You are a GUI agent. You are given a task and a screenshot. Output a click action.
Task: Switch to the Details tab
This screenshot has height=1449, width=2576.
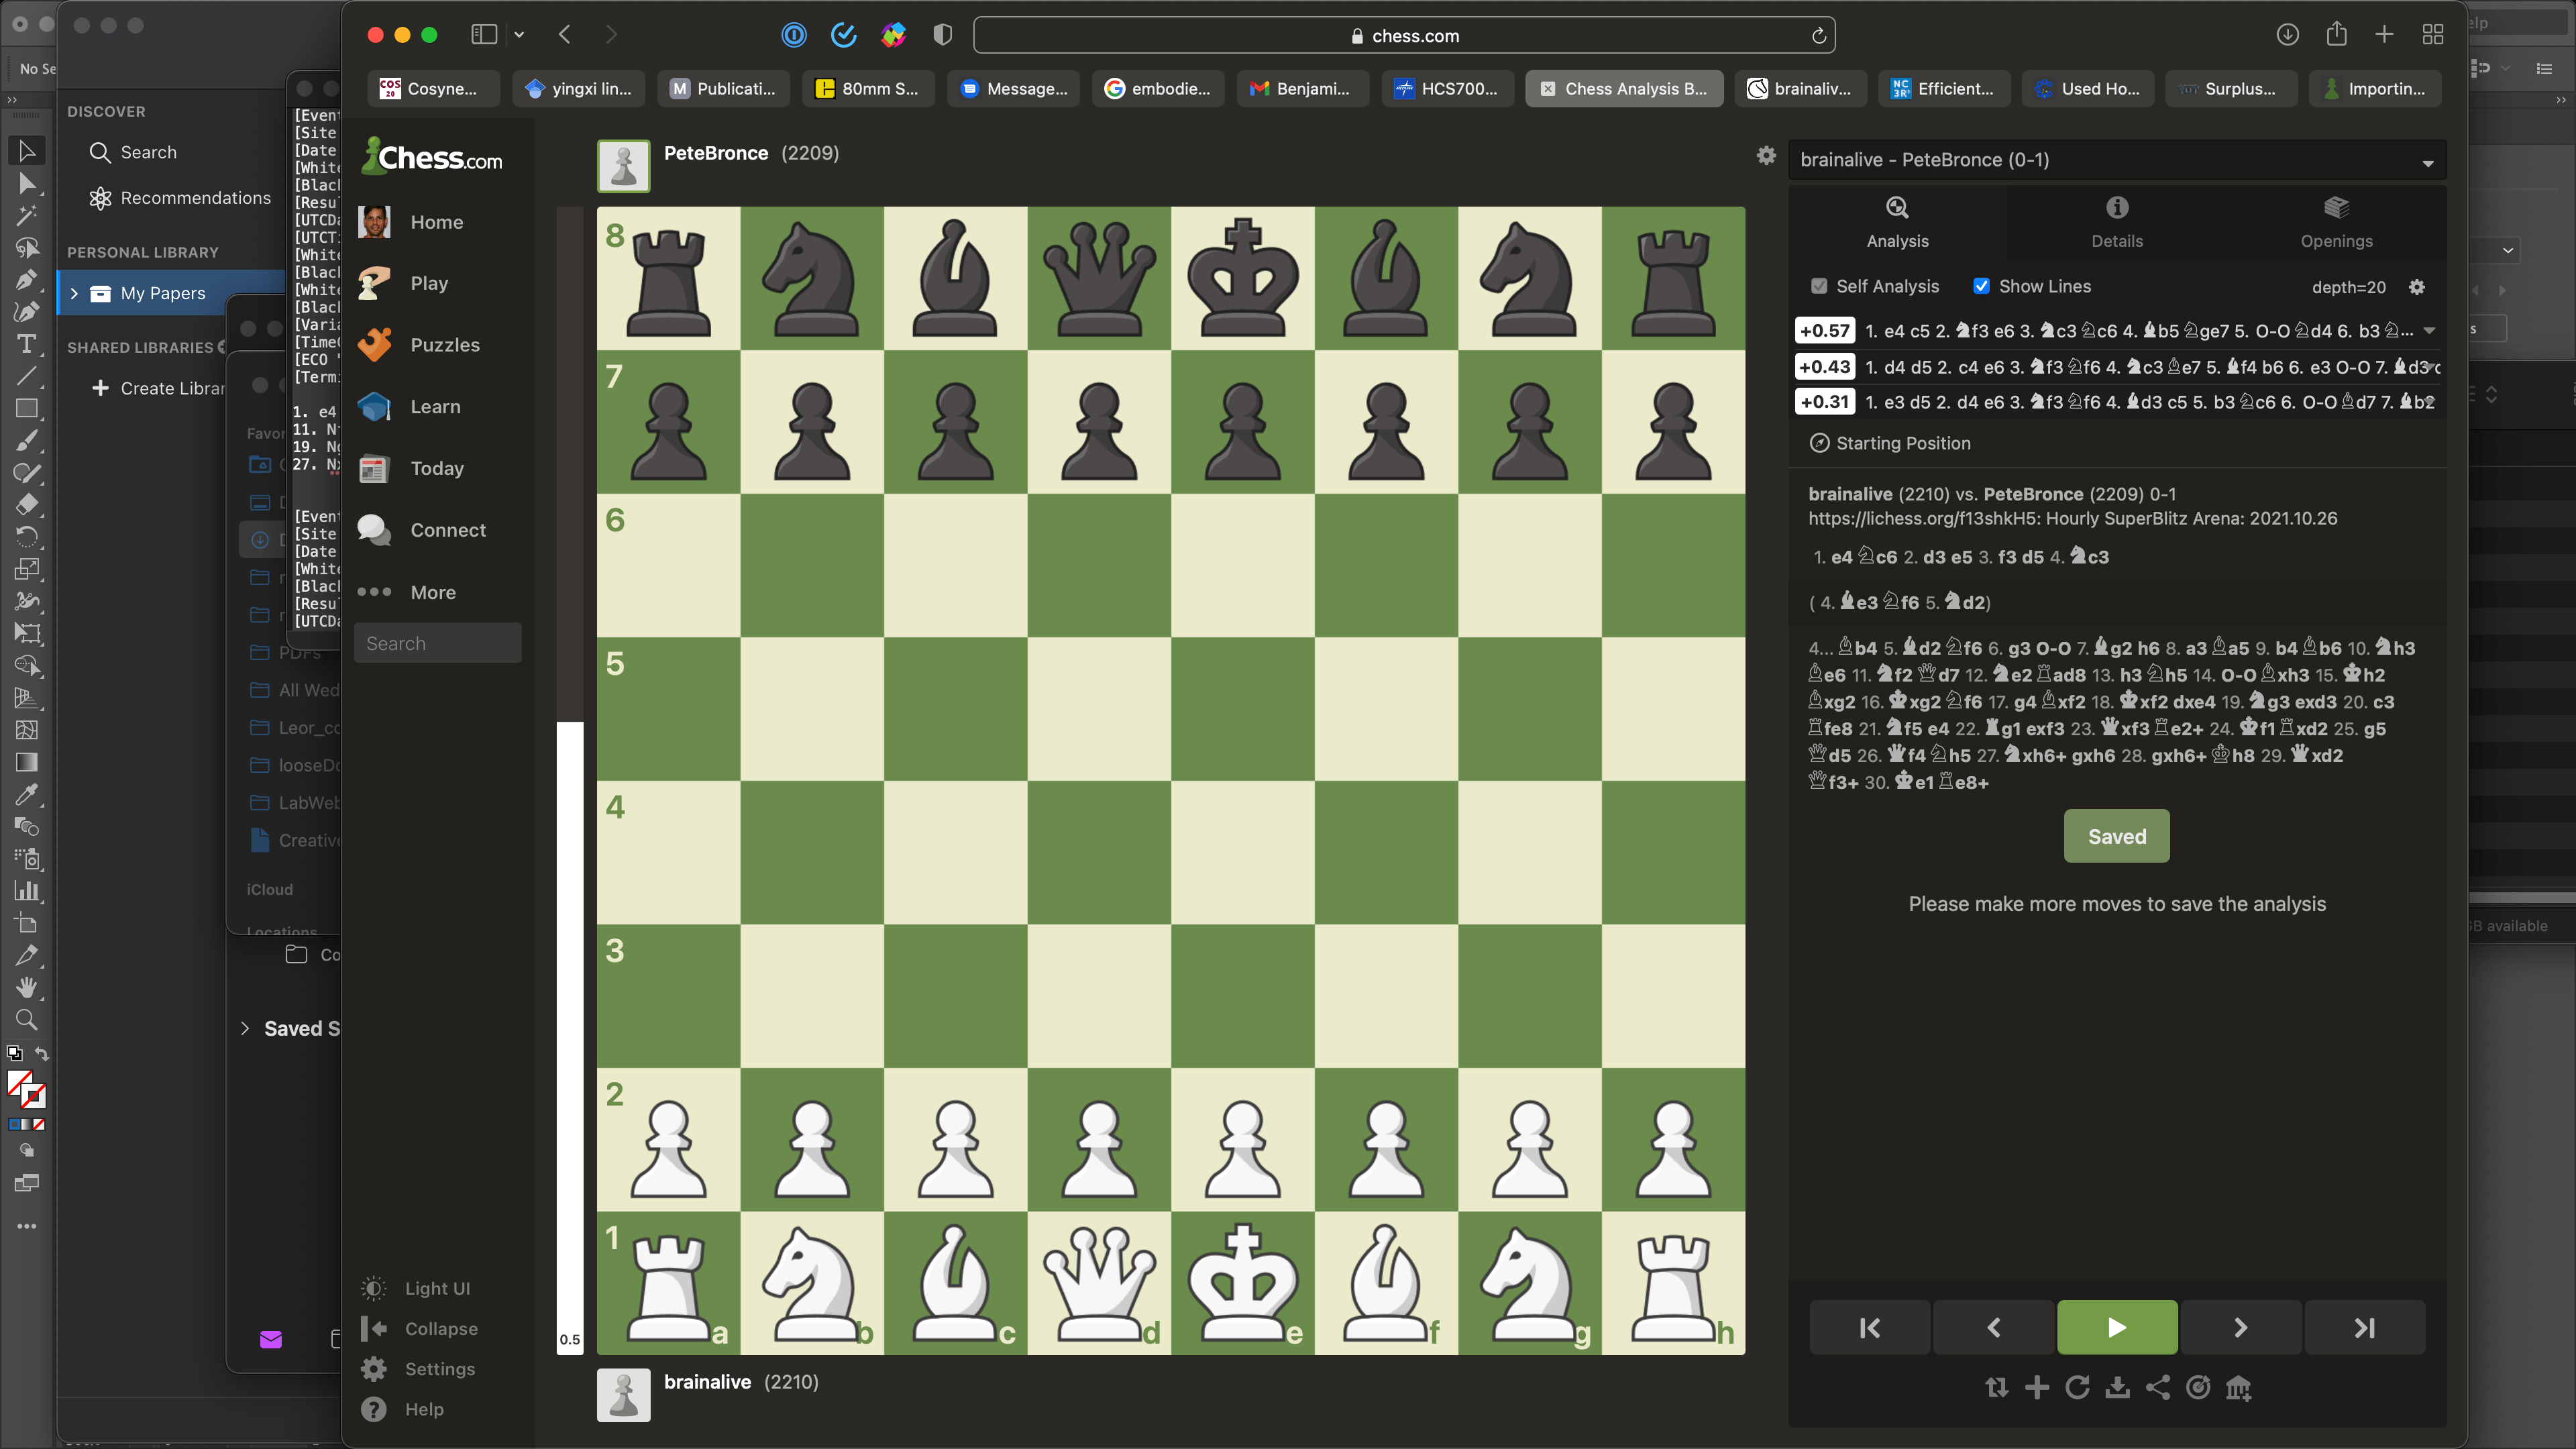click(2117, 223)
